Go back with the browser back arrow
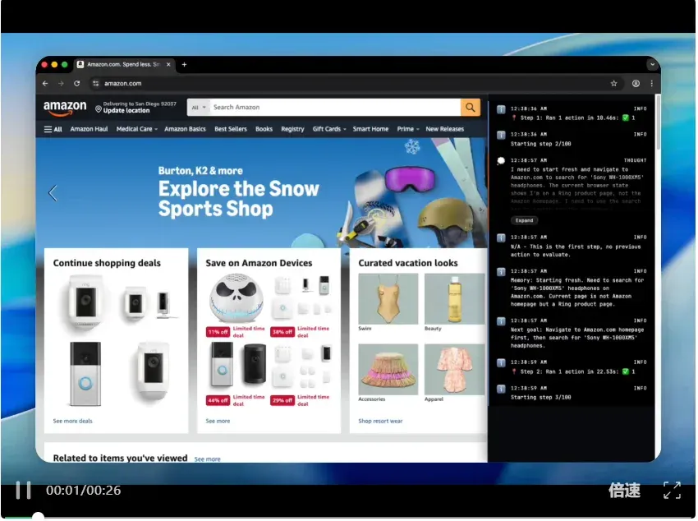 click(x=45, y=83)
